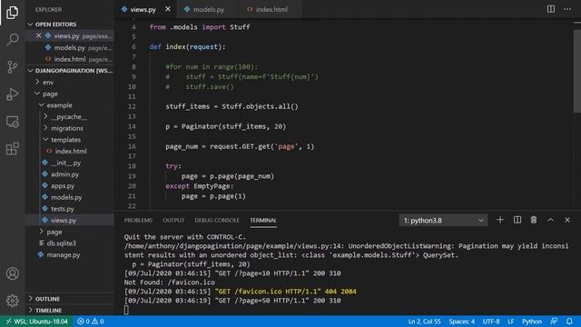Open editor More Actions ellipsis
This screenshot has width=581, height=327.
[567, 9]
